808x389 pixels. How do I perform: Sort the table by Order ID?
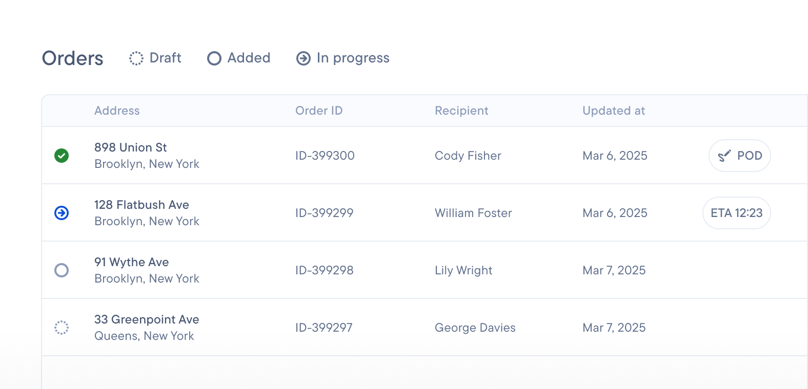point(319,111)
